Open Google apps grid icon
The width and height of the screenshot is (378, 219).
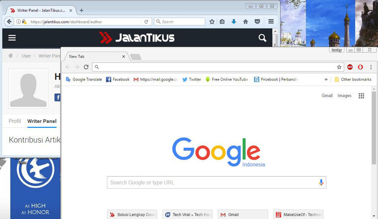(x=361, y=96)
